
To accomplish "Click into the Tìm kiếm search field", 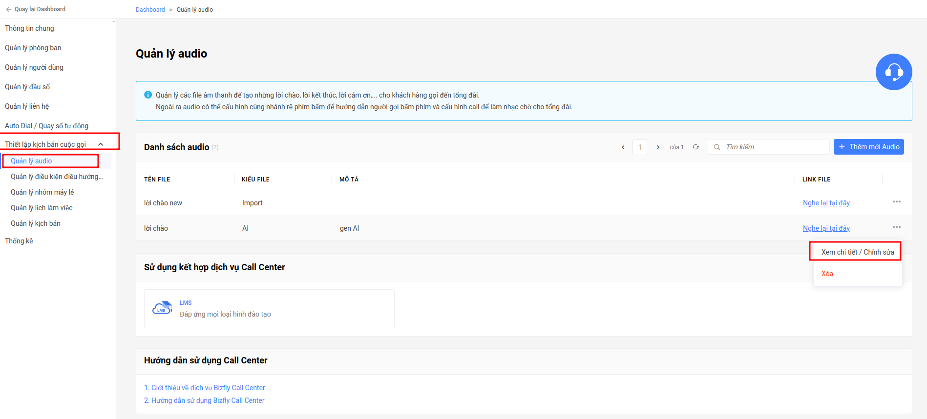I will (x=768, y=147).
